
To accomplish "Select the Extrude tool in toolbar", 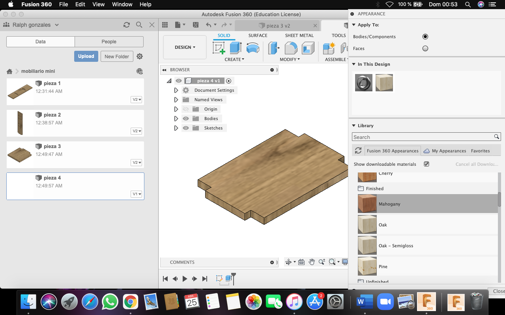I will [236, 48].
